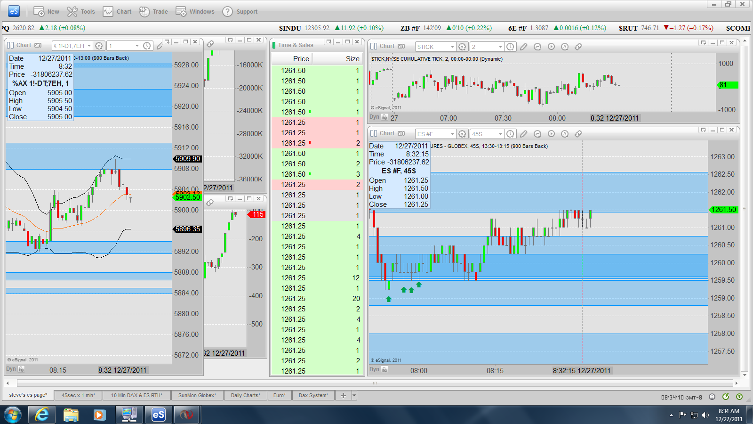The image size is (753, 424).
Task: Click the replay play icon in ES #F chart
Action: [551, 134]
